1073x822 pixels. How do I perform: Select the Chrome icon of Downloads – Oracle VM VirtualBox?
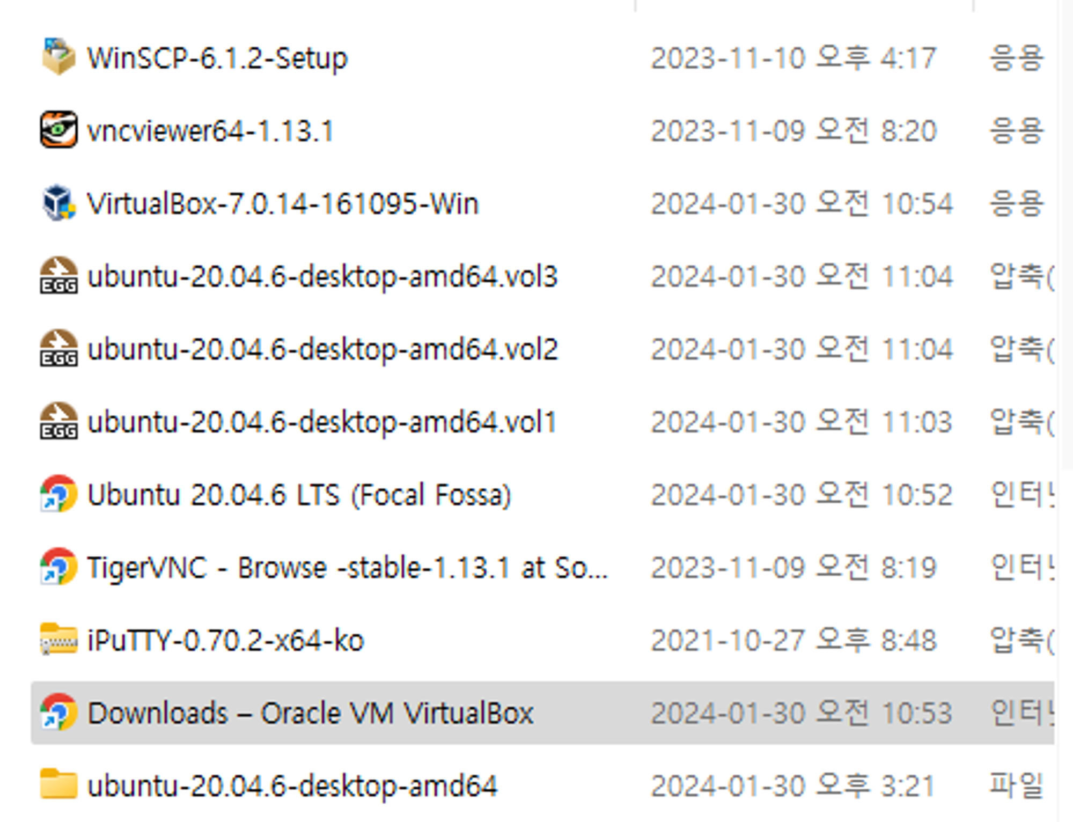click(58, 713)
